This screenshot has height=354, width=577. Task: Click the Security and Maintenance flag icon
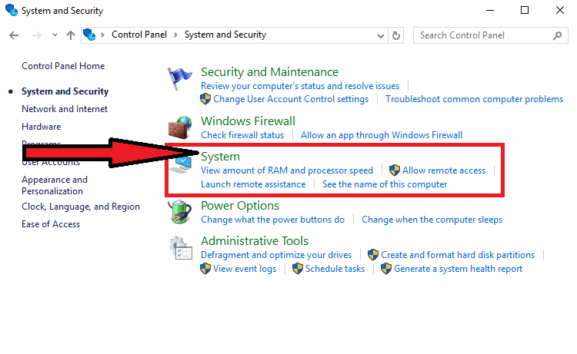[180, 79]
